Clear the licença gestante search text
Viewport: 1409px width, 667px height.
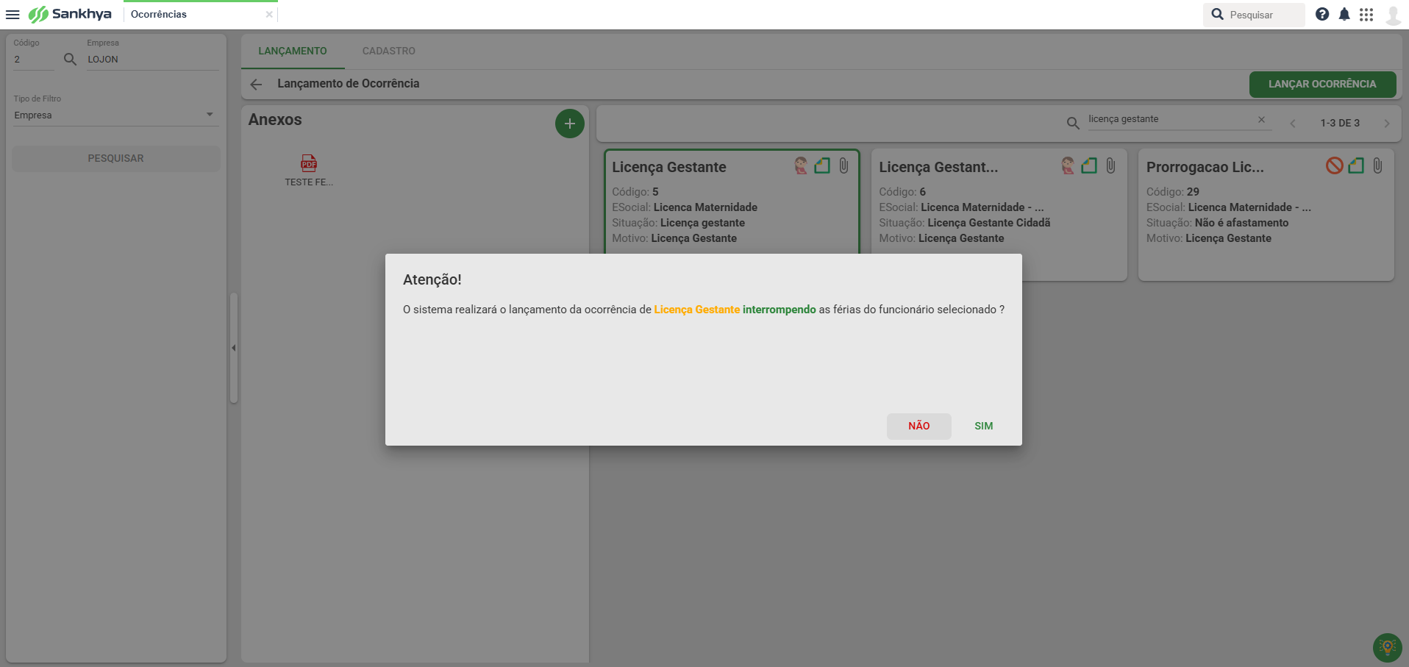tap(1261, 119)
